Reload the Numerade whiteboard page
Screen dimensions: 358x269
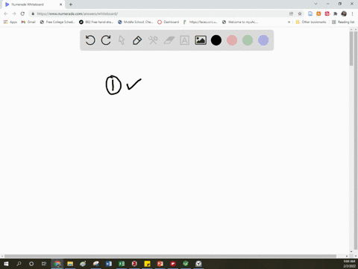click(x=22, y=13)
